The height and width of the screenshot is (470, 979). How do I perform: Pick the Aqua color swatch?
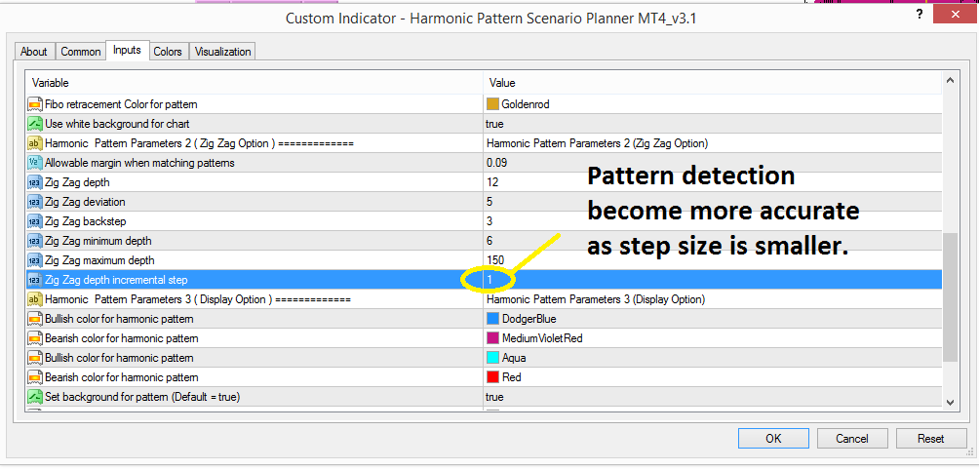pos(492,358)
